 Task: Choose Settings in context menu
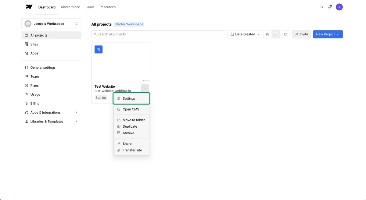click(x=131, y=99)
